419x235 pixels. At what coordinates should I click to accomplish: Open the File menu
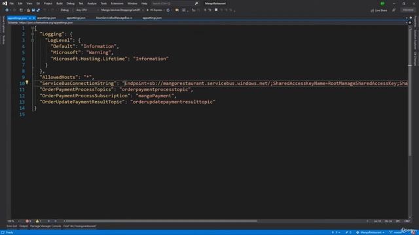pyautogui.click(x=12, y=3)
